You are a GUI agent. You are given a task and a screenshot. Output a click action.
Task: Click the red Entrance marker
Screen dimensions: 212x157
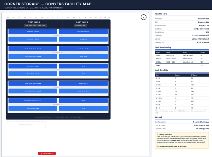[47, 153]
